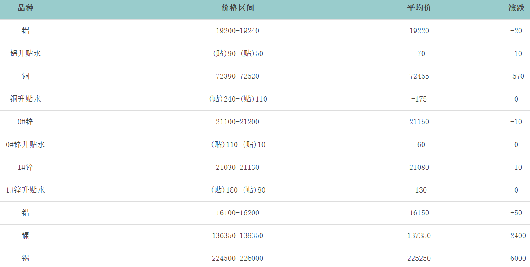
Task: Click the 品种 column header
Action: click(x=25, y=8)
